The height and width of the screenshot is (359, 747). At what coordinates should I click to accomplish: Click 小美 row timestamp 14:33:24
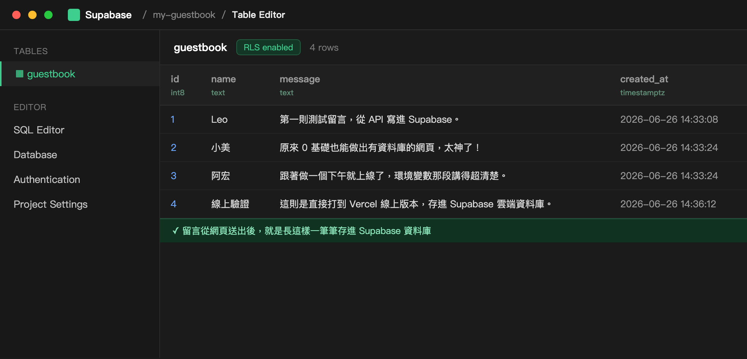[x=669, y=147]
